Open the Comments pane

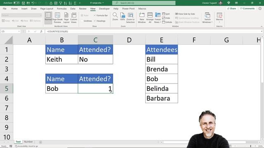(x=247, y=9)
